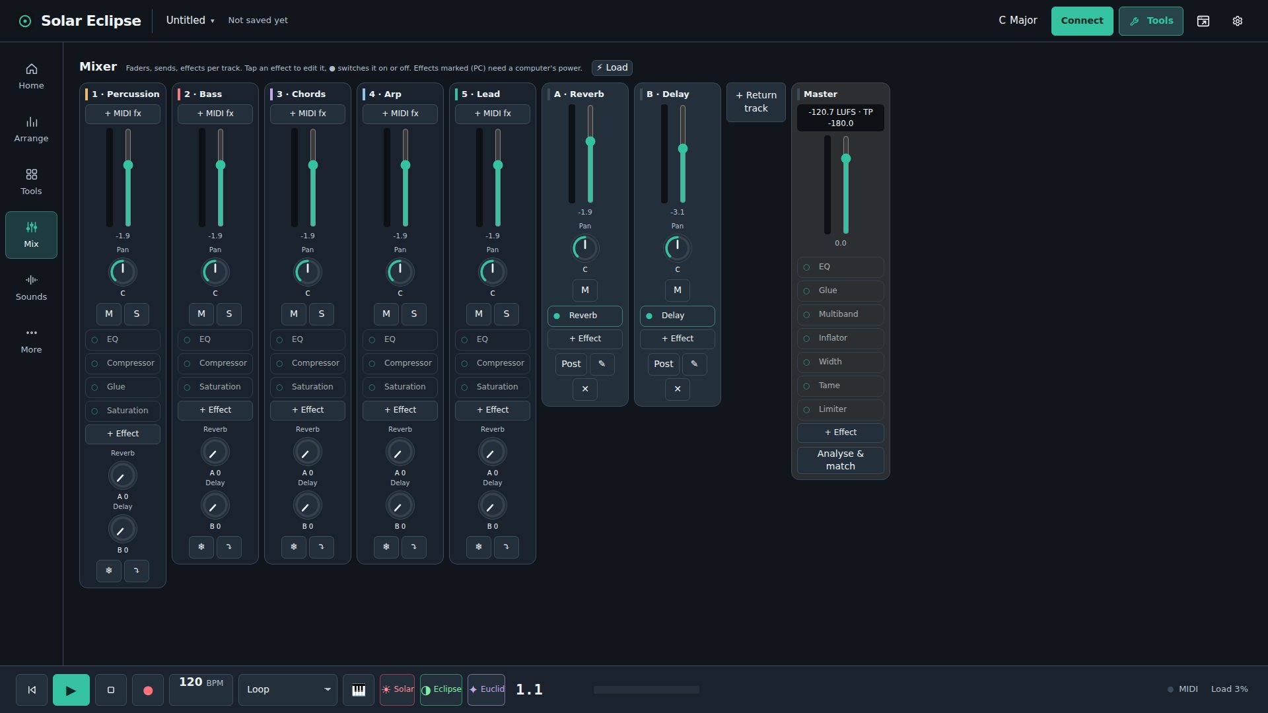Screen dimensions: 1268x713
Task: Mute the Percussion track
Action: tap(109, 314)
